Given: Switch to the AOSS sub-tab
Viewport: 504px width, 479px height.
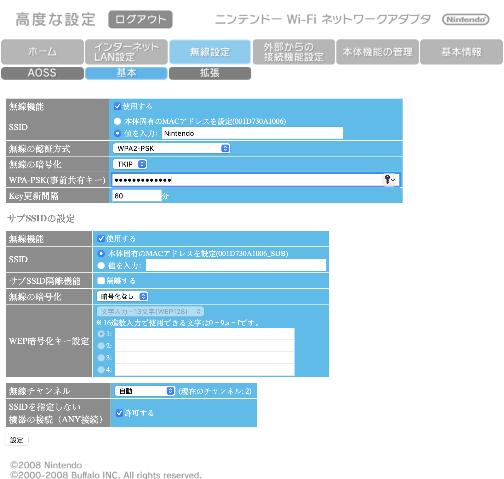Looking at the screenshot, I should (x=43, y=73).
